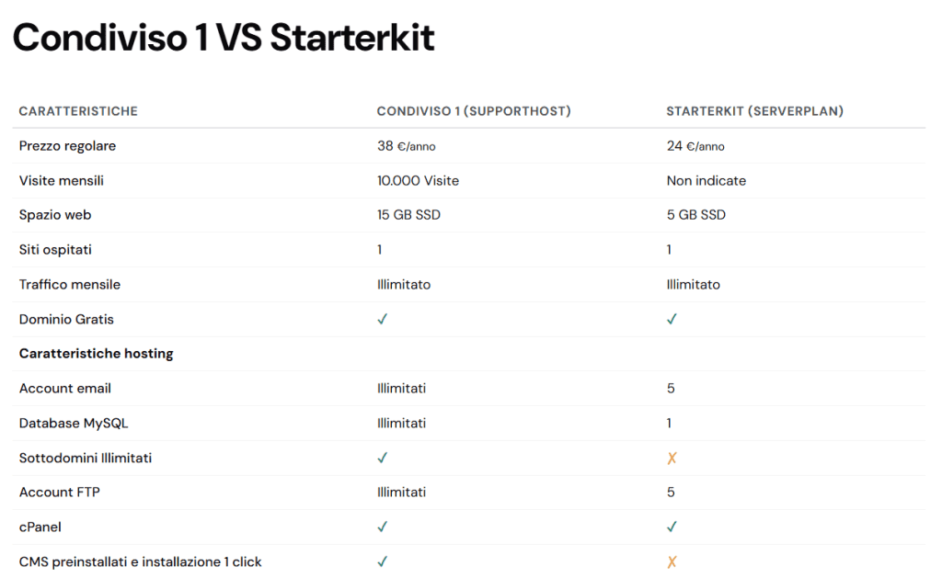Select the Database MySQL row label
Screen dimensions: 942x578
pyautogui.click(x=74, y=424)
